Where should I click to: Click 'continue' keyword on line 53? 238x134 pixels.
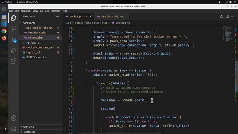(x=148, y=121)
